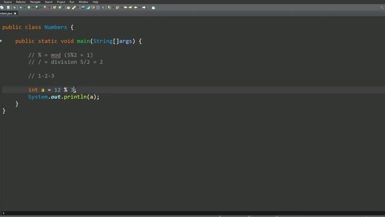Screen dimensions: 385x217
Task: Collapse the main method fold marker
Action: point(1,40)
